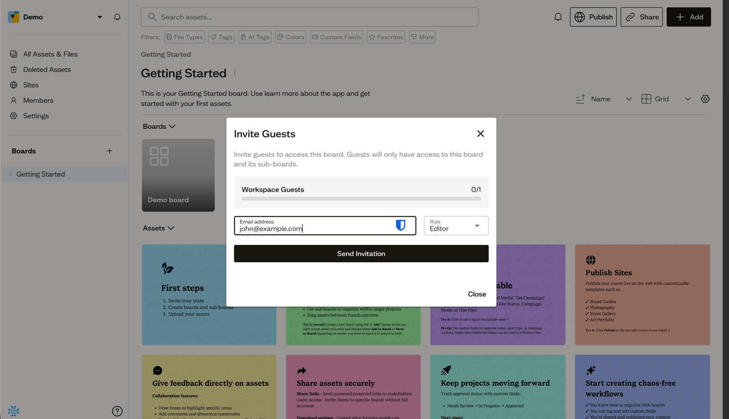This screenshot has height=419, width=729.
Task: Click the snowflake icon at bottom left
Action: pyautogui.click(x=14, y=411)
